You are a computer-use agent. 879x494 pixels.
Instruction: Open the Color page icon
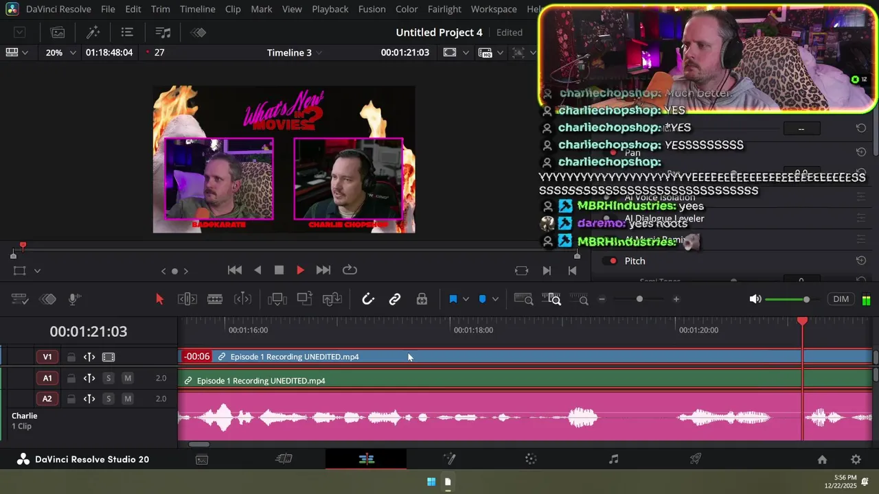pyautogui.click(x=531, y=459)
